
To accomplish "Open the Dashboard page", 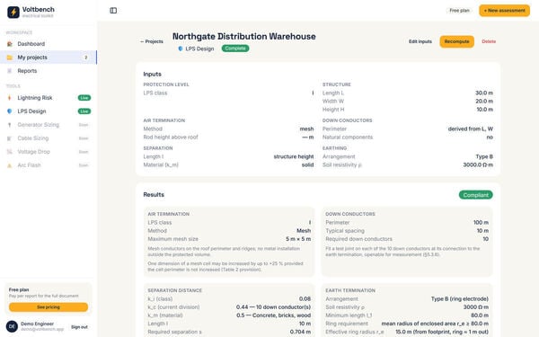I will [49, 44].
